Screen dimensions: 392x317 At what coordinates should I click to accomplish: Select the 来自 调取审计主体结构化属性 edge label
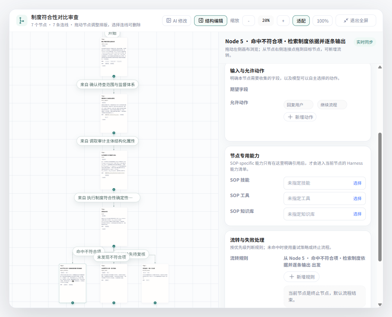tap(108, 141)
